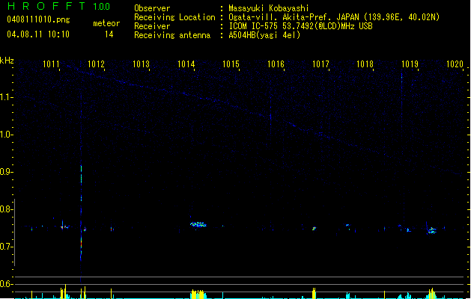471x299 pixels.
Task: Click the meteor echo cluster after 1019
Action: pos(431,230)
